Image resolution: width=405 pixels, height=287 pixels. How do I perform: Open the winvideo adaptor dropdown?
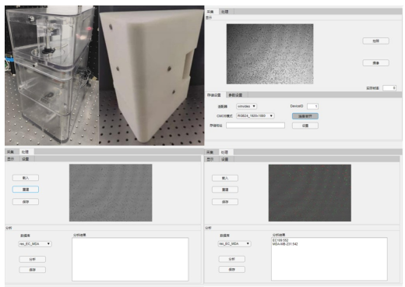pyautogui.click(x=246, y=106)
